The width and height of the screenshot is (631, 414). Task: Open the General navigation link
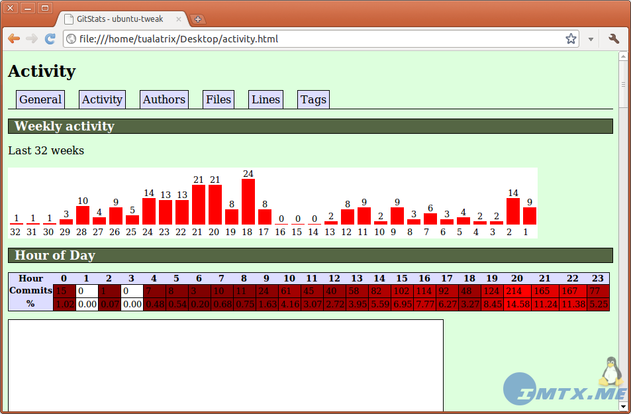tap(40, 99)
